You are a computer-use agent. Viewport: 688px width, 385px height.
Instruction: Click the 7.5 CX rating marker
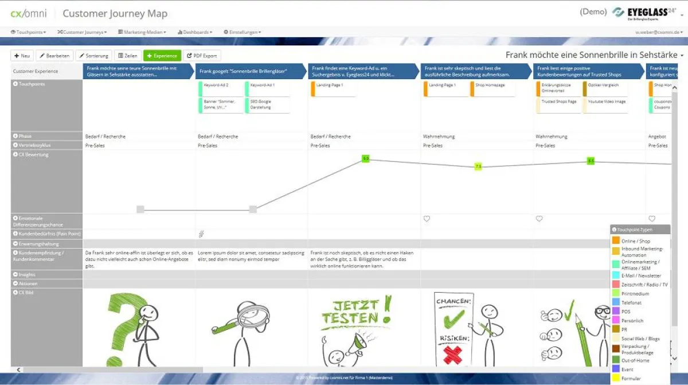pos(478,166)
